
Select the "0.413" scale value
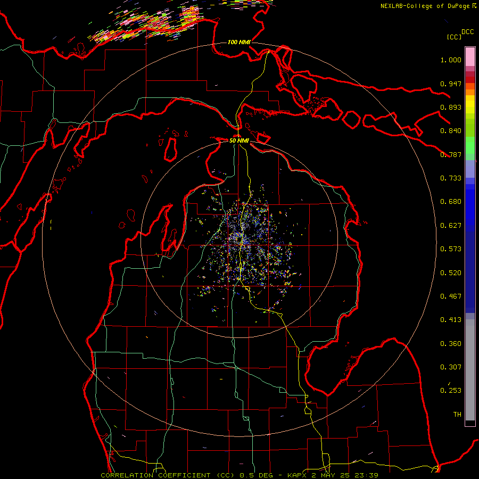point(451,320)
